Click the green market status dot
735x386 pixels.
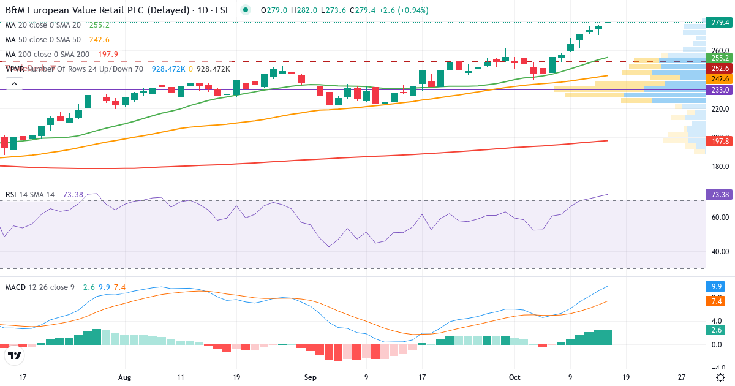coord(246,10)
